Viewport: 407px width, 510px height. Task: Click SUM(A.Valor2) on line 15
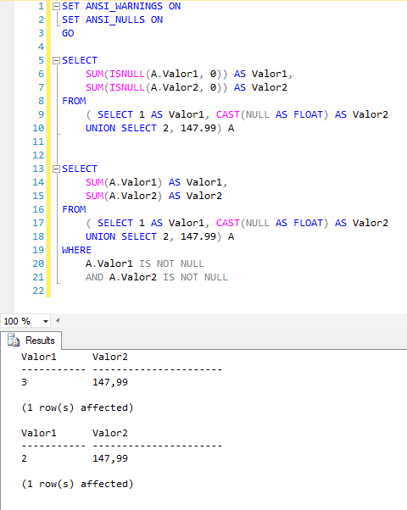pos(124,196)
